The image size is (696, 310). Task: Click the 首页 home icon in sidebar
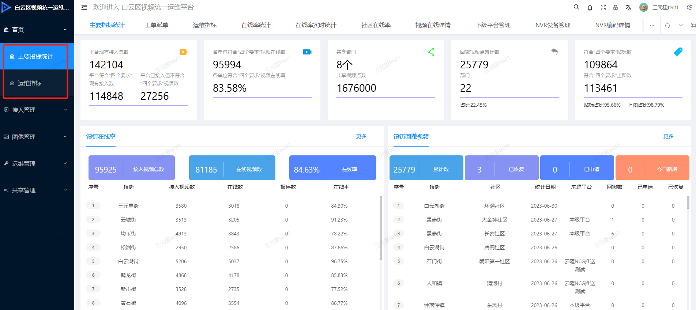pyautogui.click(x=6, y=30)
